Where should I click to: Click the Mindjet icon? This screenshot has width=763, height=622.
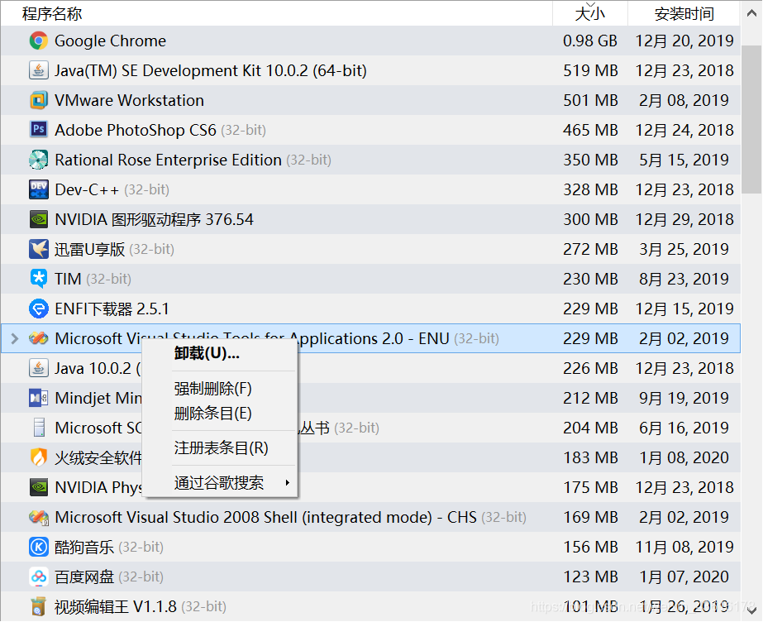[39, 398]
